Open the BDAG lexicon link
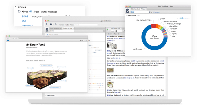The height and width of the screenshot is (105, 197). tap(25, 17)
